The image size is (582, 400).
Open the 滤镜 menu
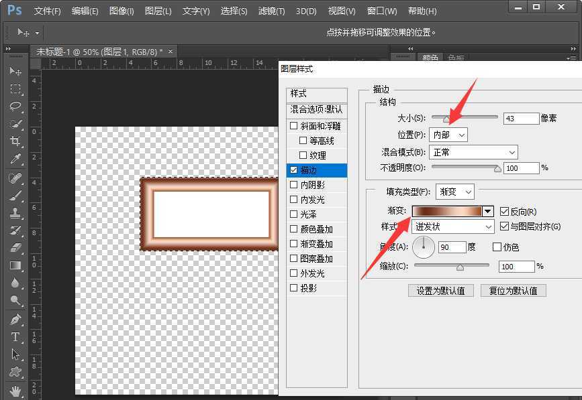pos(271,11)
